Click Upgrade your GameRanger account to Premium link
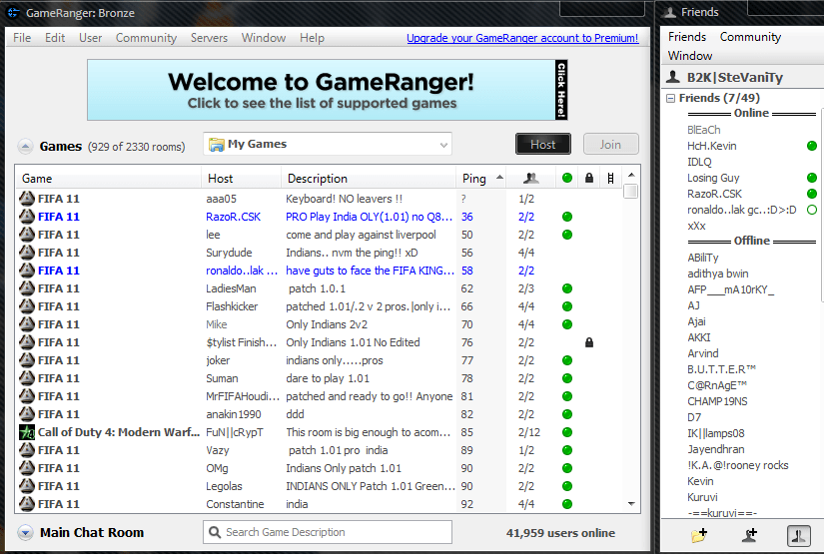The height and width of the screenshot is (554, 824). tap(522, 38)
